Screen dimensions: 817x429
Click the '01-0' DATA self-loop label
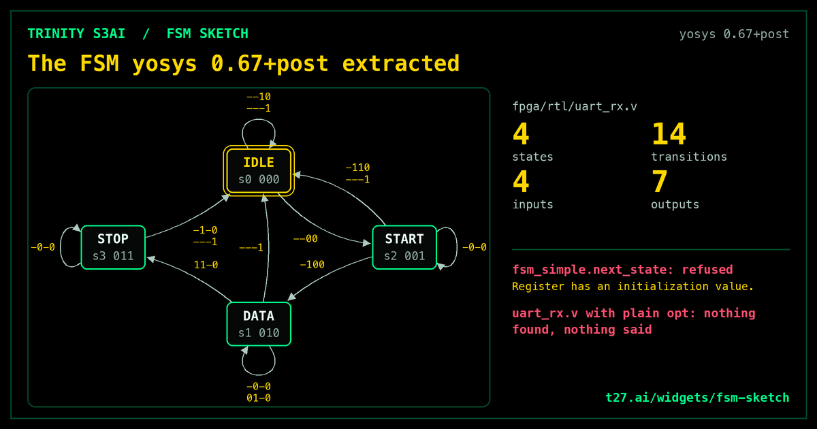(259, 398)
